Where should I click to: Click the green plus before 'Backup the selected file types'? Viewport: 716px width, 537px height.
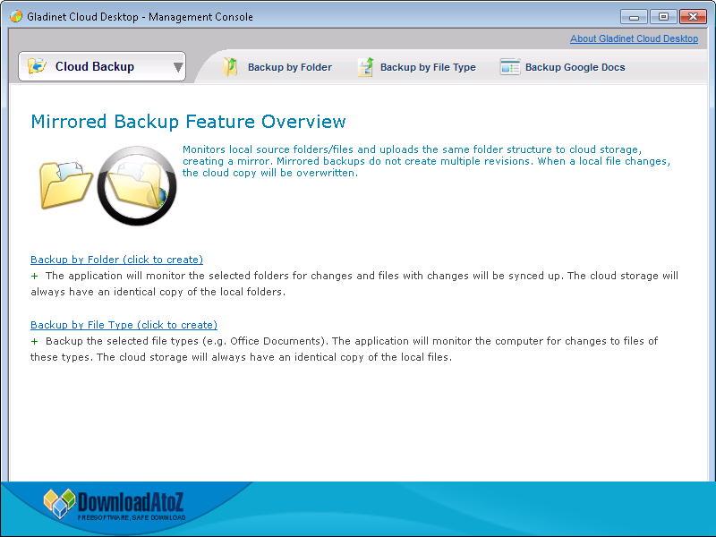(x=35, y=342)
